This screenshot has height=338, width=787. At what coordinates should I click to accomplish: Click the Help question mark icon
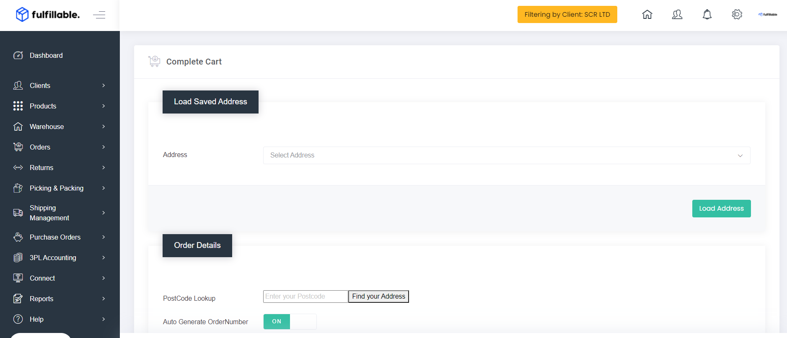click(x=18, y=319)
